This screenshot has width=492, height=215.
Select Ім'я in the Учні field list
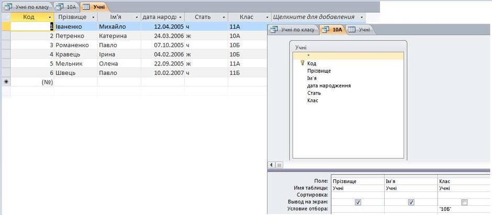pos(348,78)
